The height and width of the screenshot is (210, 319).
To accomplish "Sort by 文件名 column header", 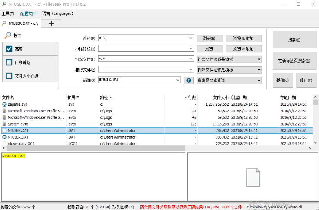I will (34, 97).
